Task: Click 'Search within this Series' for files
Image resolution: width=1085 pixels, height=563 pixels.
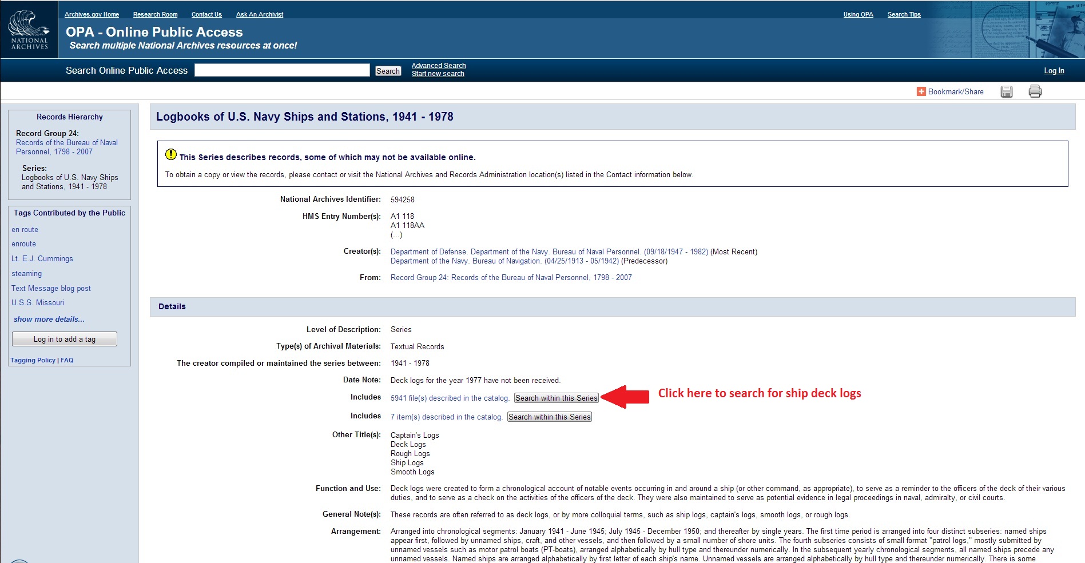Action: coord(556,398)
